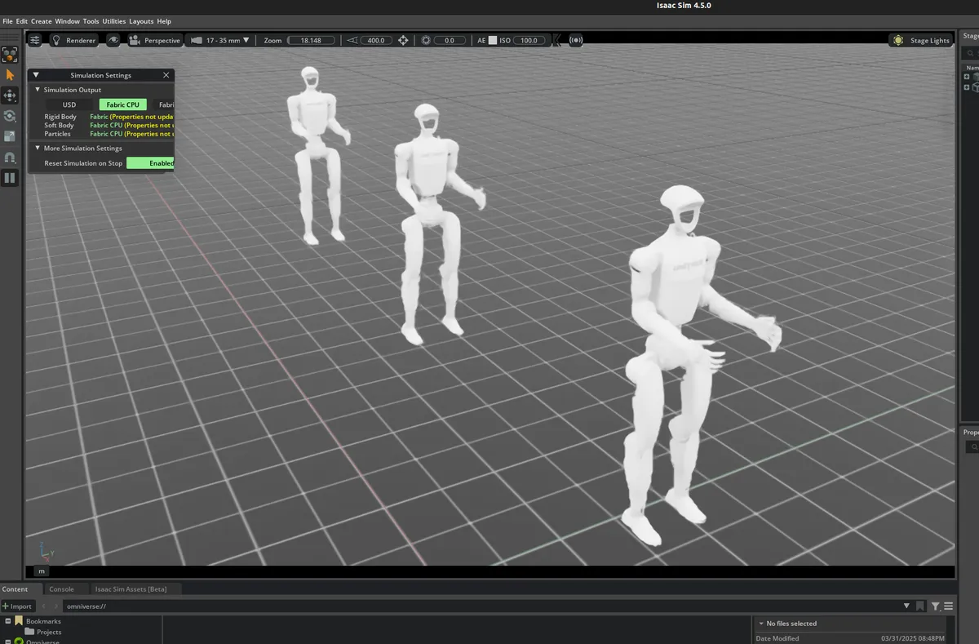
Task: Click the focus distance field 400.0
Action: point(375,40)
